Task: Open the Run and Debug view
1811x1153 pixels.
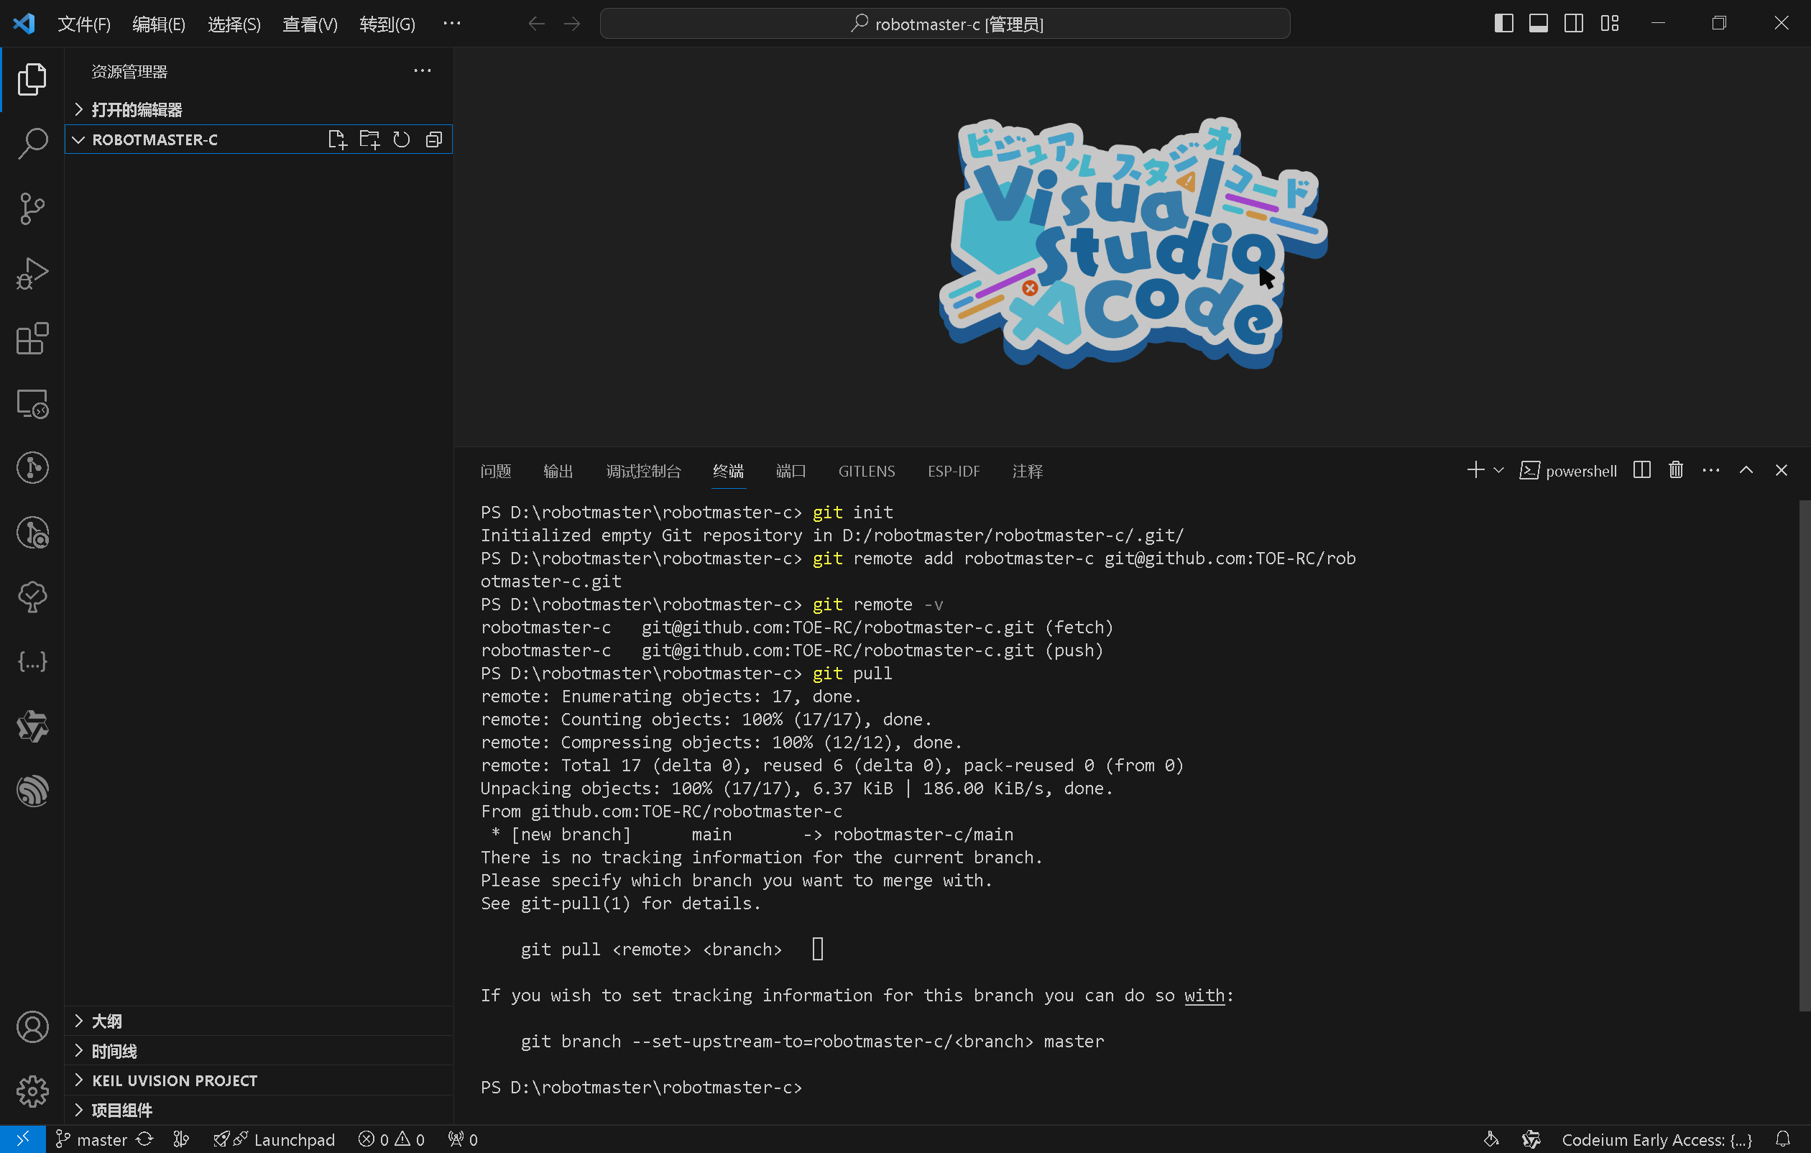Action: 32,274
